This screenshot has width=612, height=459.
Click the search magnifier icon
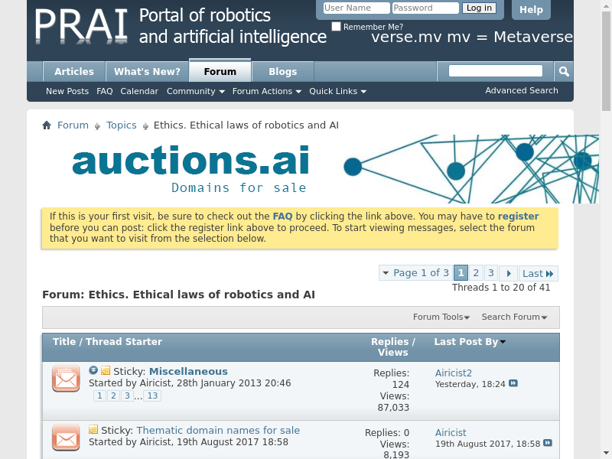[564, 71]
